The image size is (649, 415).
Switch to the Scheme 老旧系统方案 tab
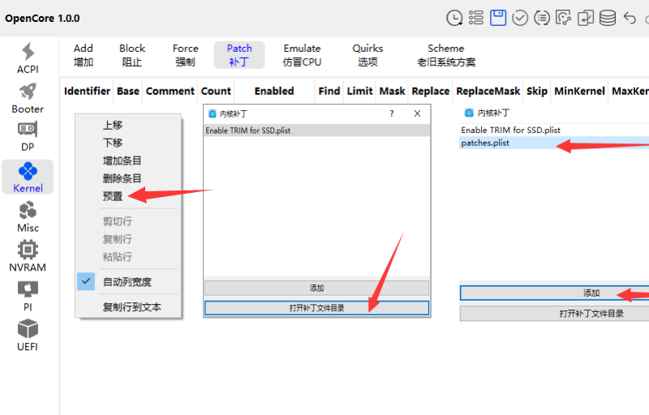445,55
